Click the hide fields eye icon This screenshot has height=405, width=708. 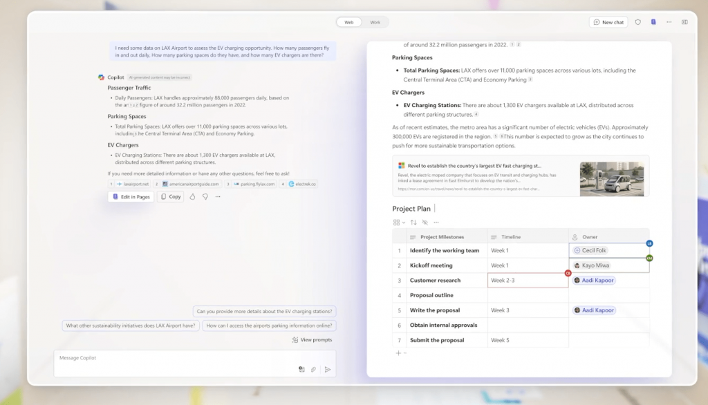click(425, 222)
